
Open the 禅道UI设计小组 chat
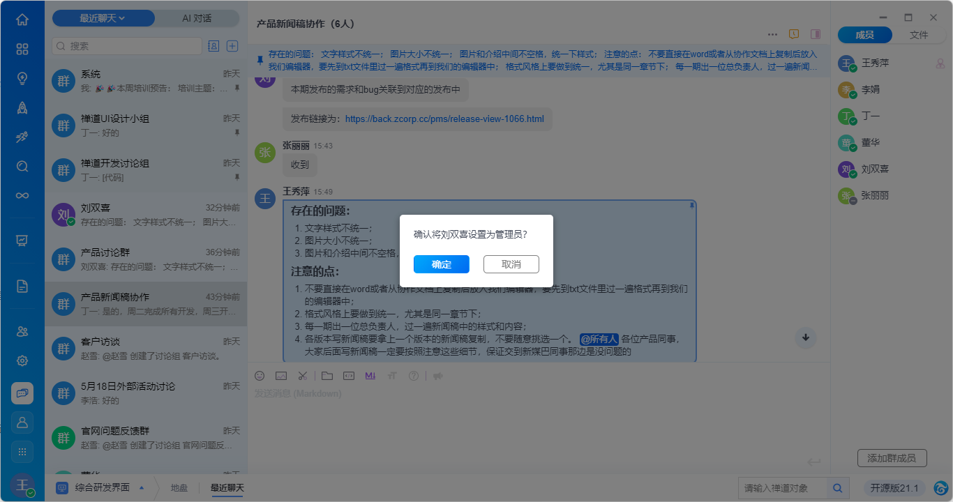pyautogui.click(x=146, y=125)
